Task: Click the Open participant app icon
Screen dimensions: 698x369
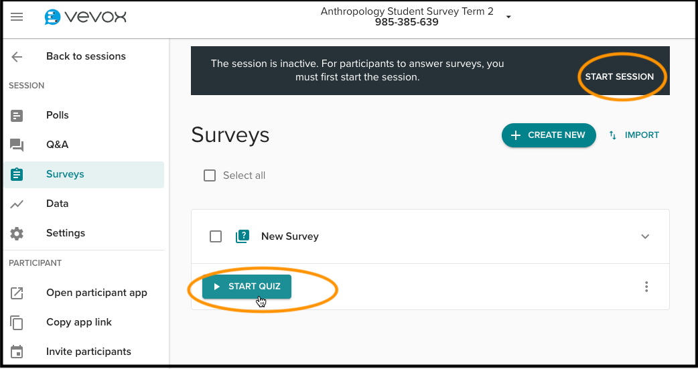Action: click(x=17, y=293)
